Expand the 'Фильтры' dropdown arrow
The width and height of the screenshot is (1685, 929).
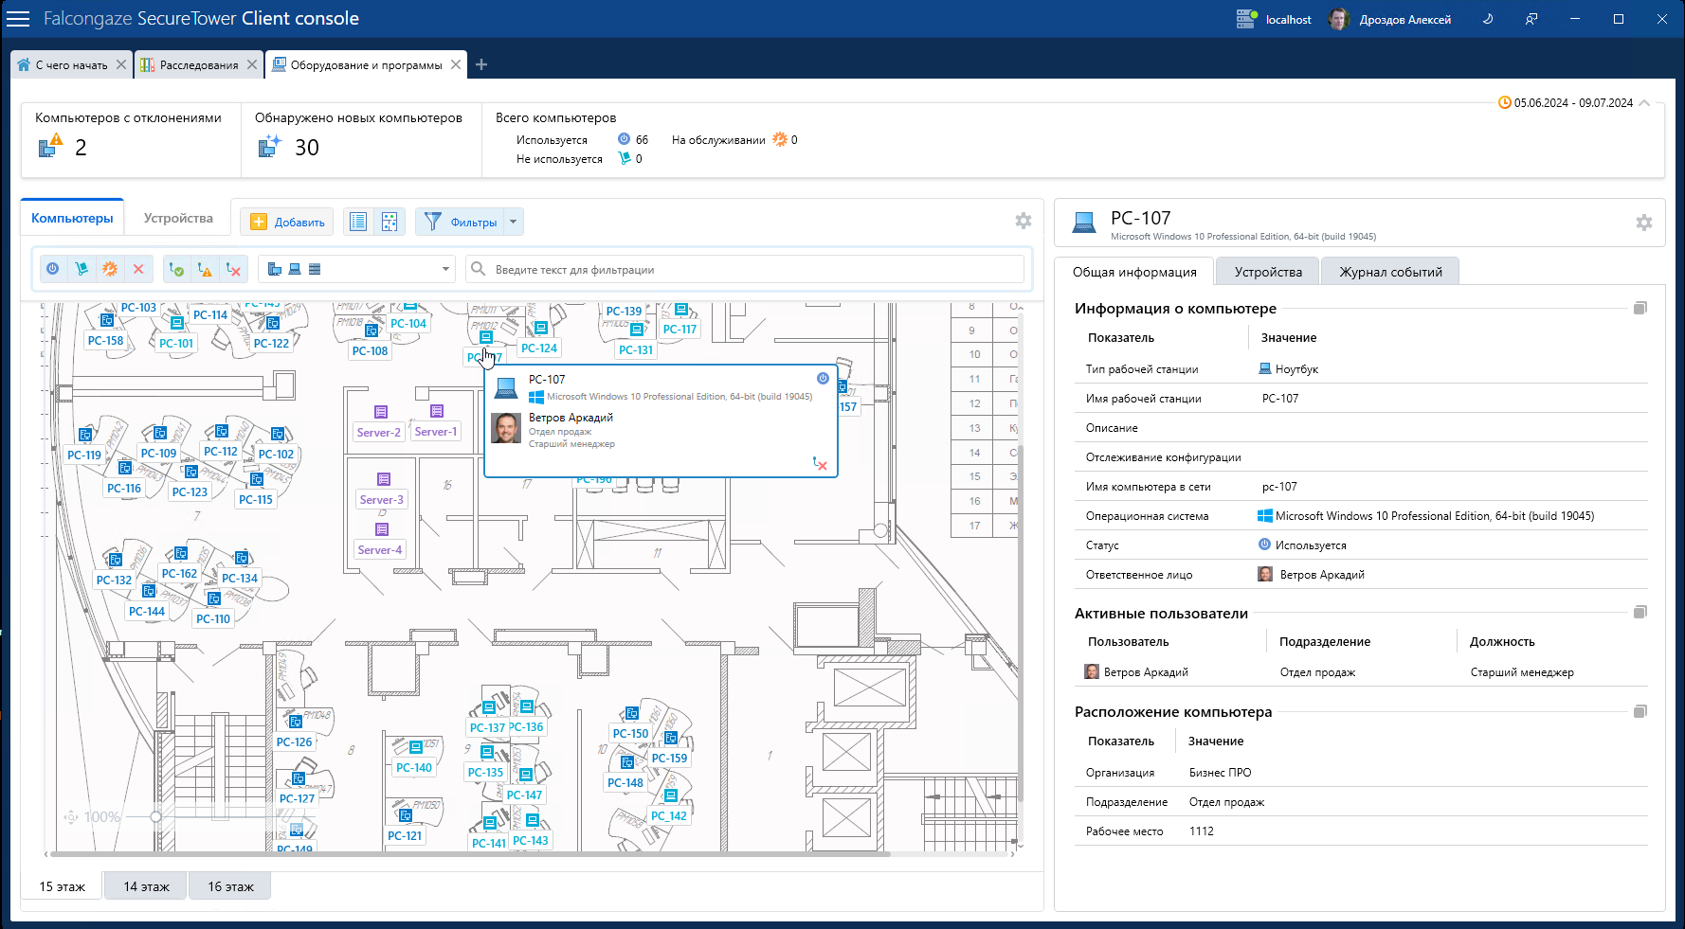coord(514,222)
